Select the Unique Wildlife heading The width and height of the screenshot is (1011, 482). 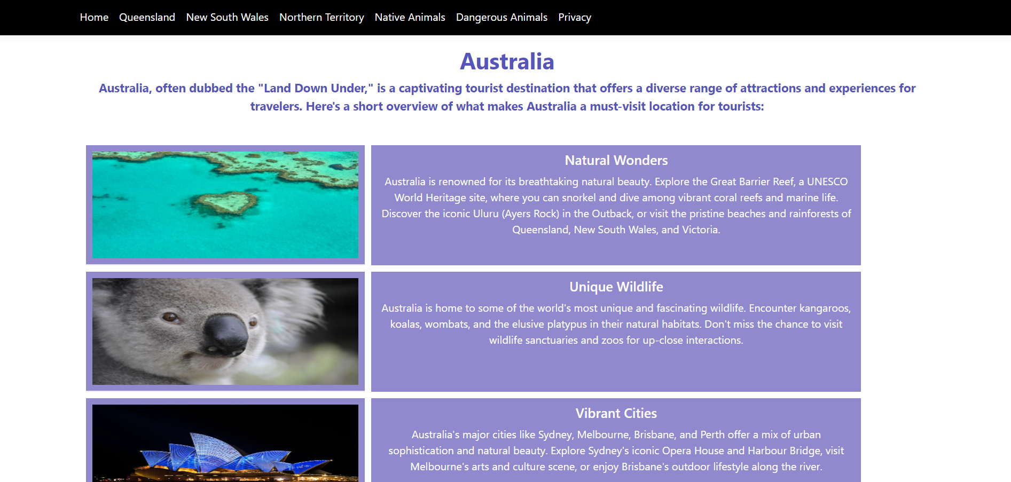(616, 287)
